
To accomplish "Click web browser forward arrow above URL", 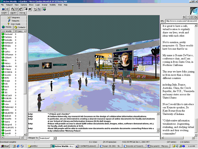I will point(188,17).
